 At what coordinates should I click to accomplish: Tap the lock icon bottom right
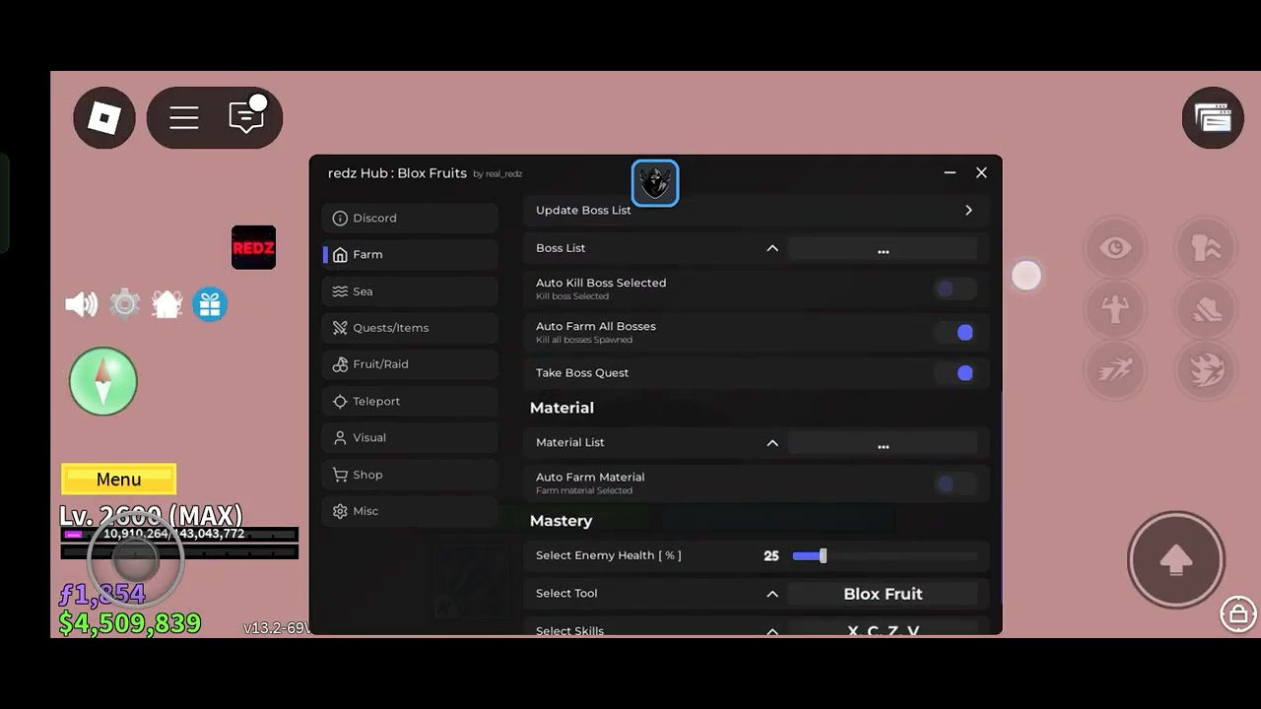pyautogui.click(x=1238, y=613)
